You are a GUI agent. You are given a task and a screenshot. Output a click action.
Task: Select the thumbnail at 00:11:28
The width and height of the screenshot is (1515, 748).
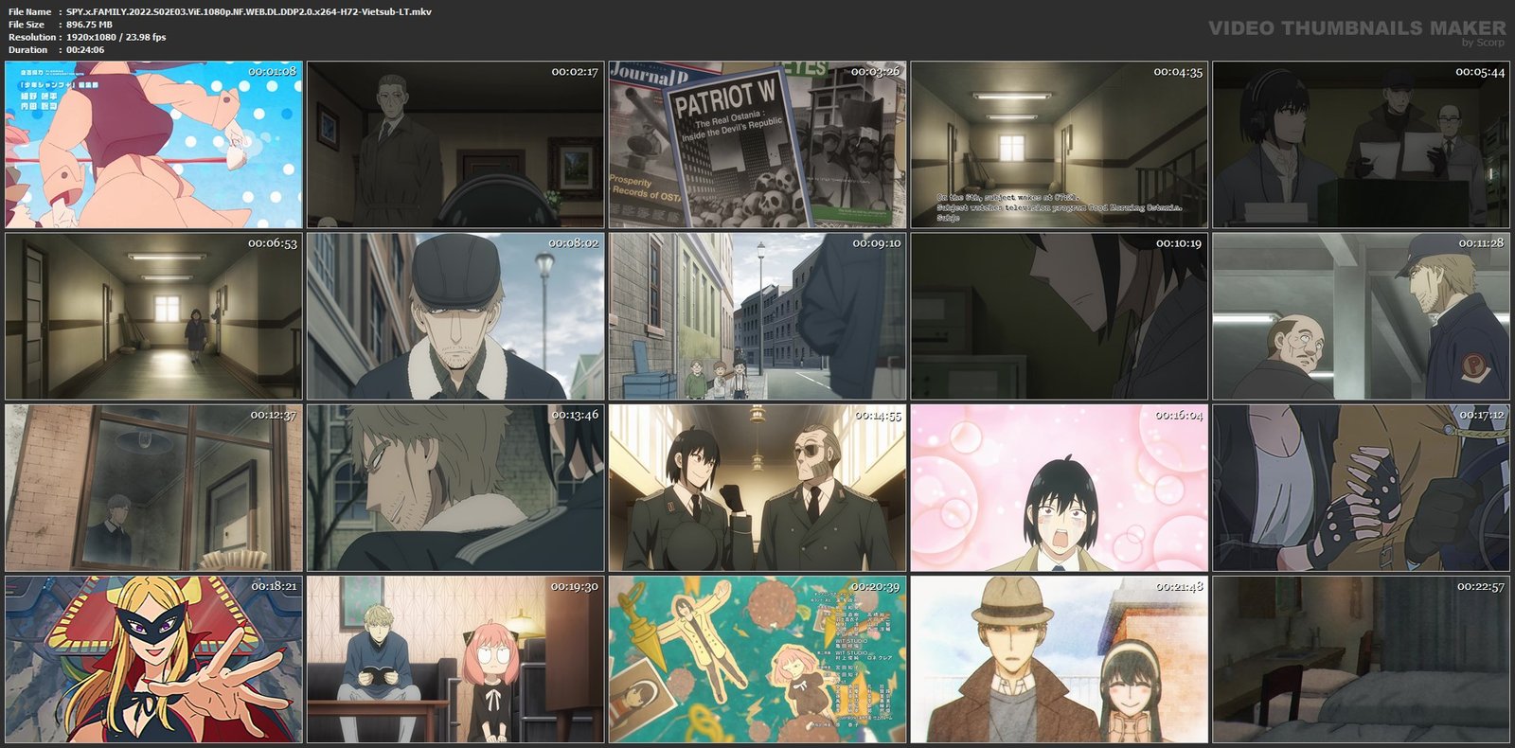1362,316
